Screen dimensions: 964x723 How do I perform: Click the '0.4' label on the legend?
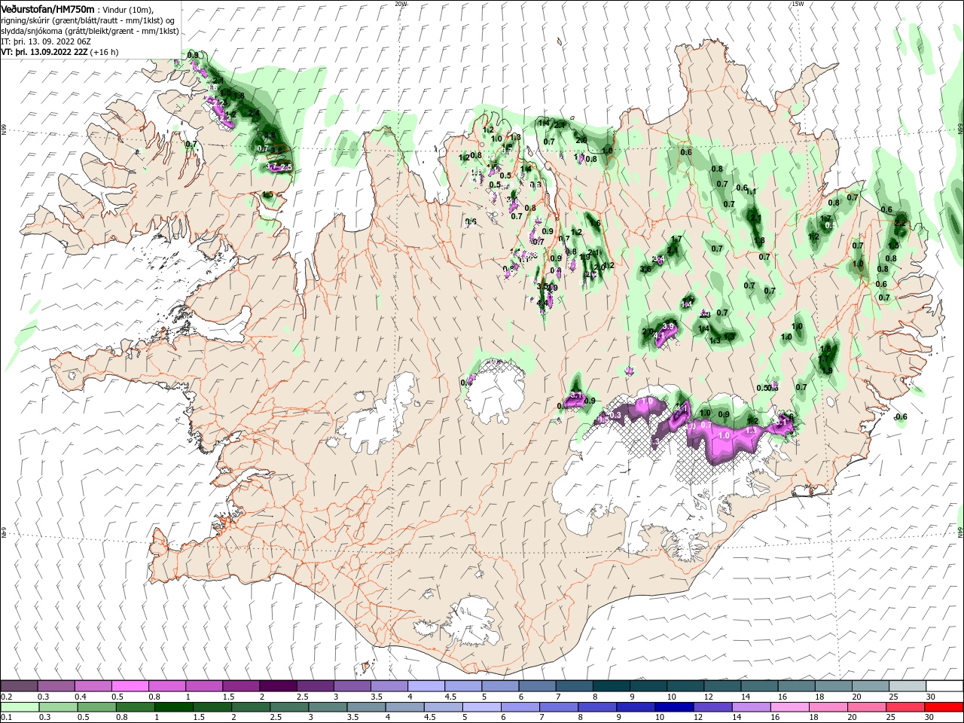click(81, 697)
